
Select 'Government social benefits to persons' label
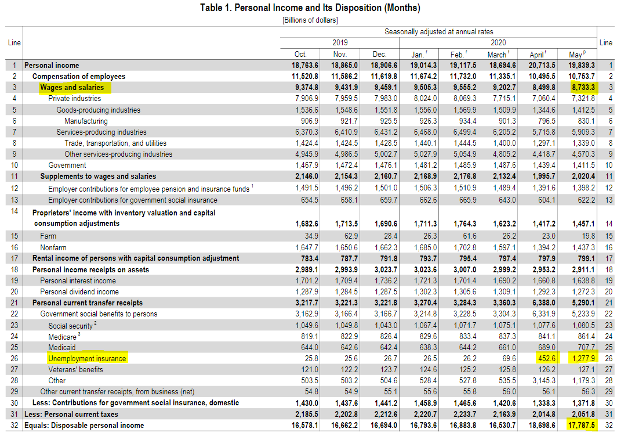[99, 314]
